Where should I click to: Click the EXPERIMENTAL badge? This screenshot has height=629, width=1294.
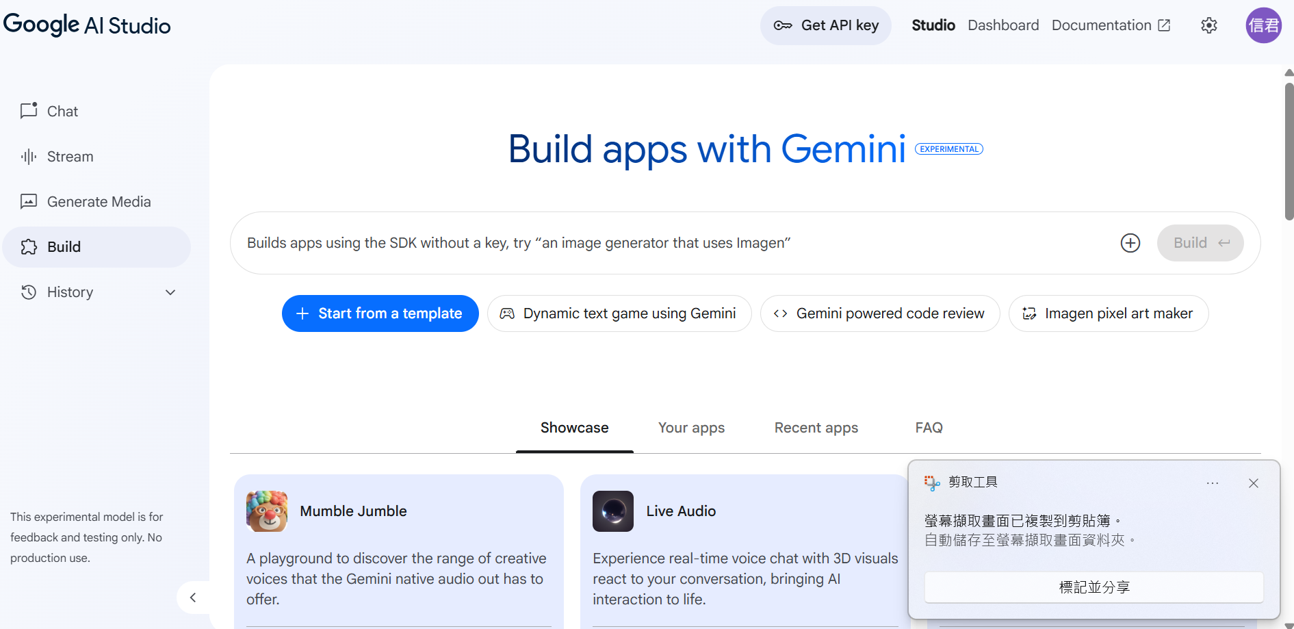pyautogui.click(x=949, y=149)
